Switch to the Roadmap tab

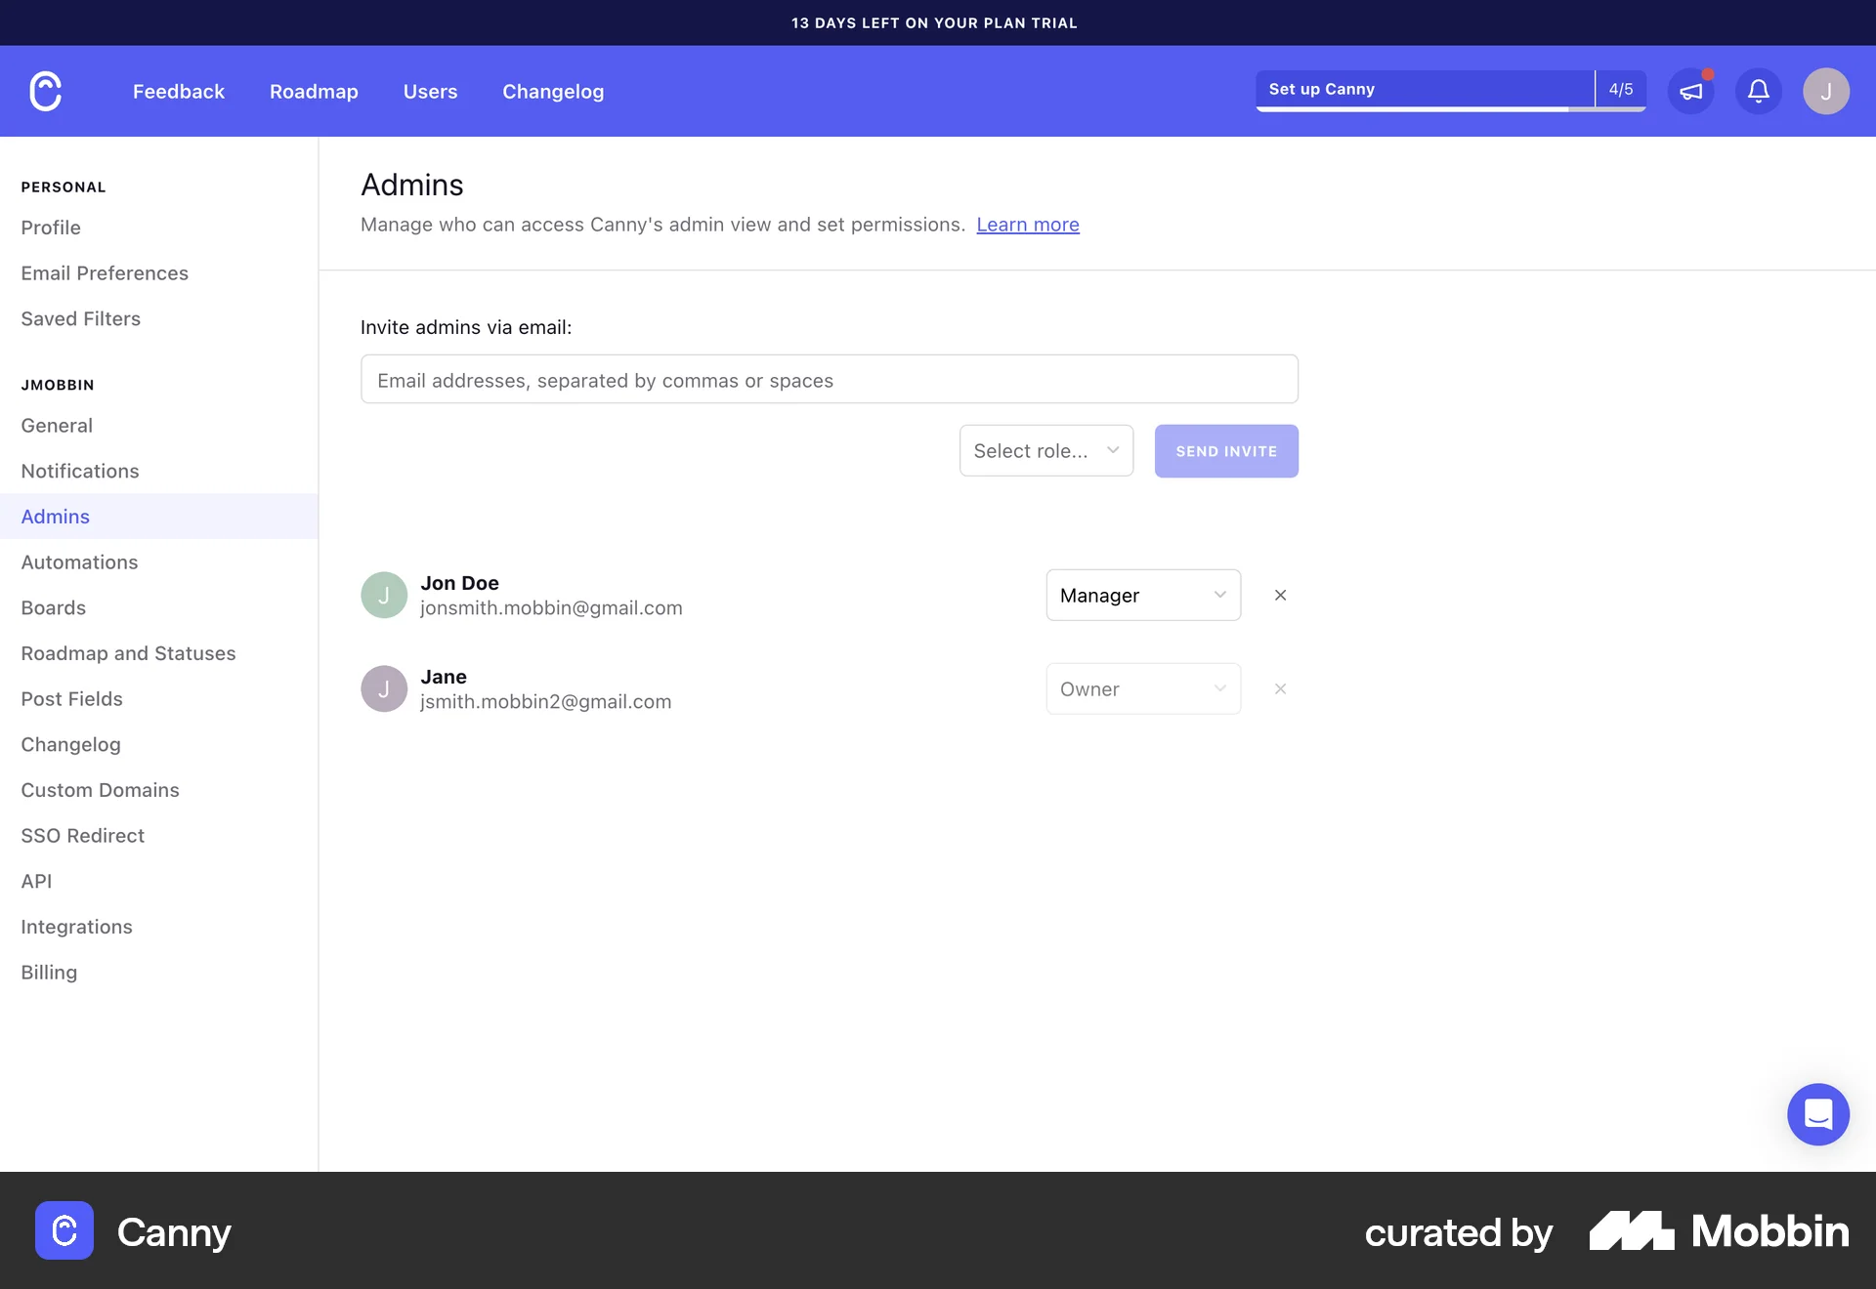click(x=314, y=91)
